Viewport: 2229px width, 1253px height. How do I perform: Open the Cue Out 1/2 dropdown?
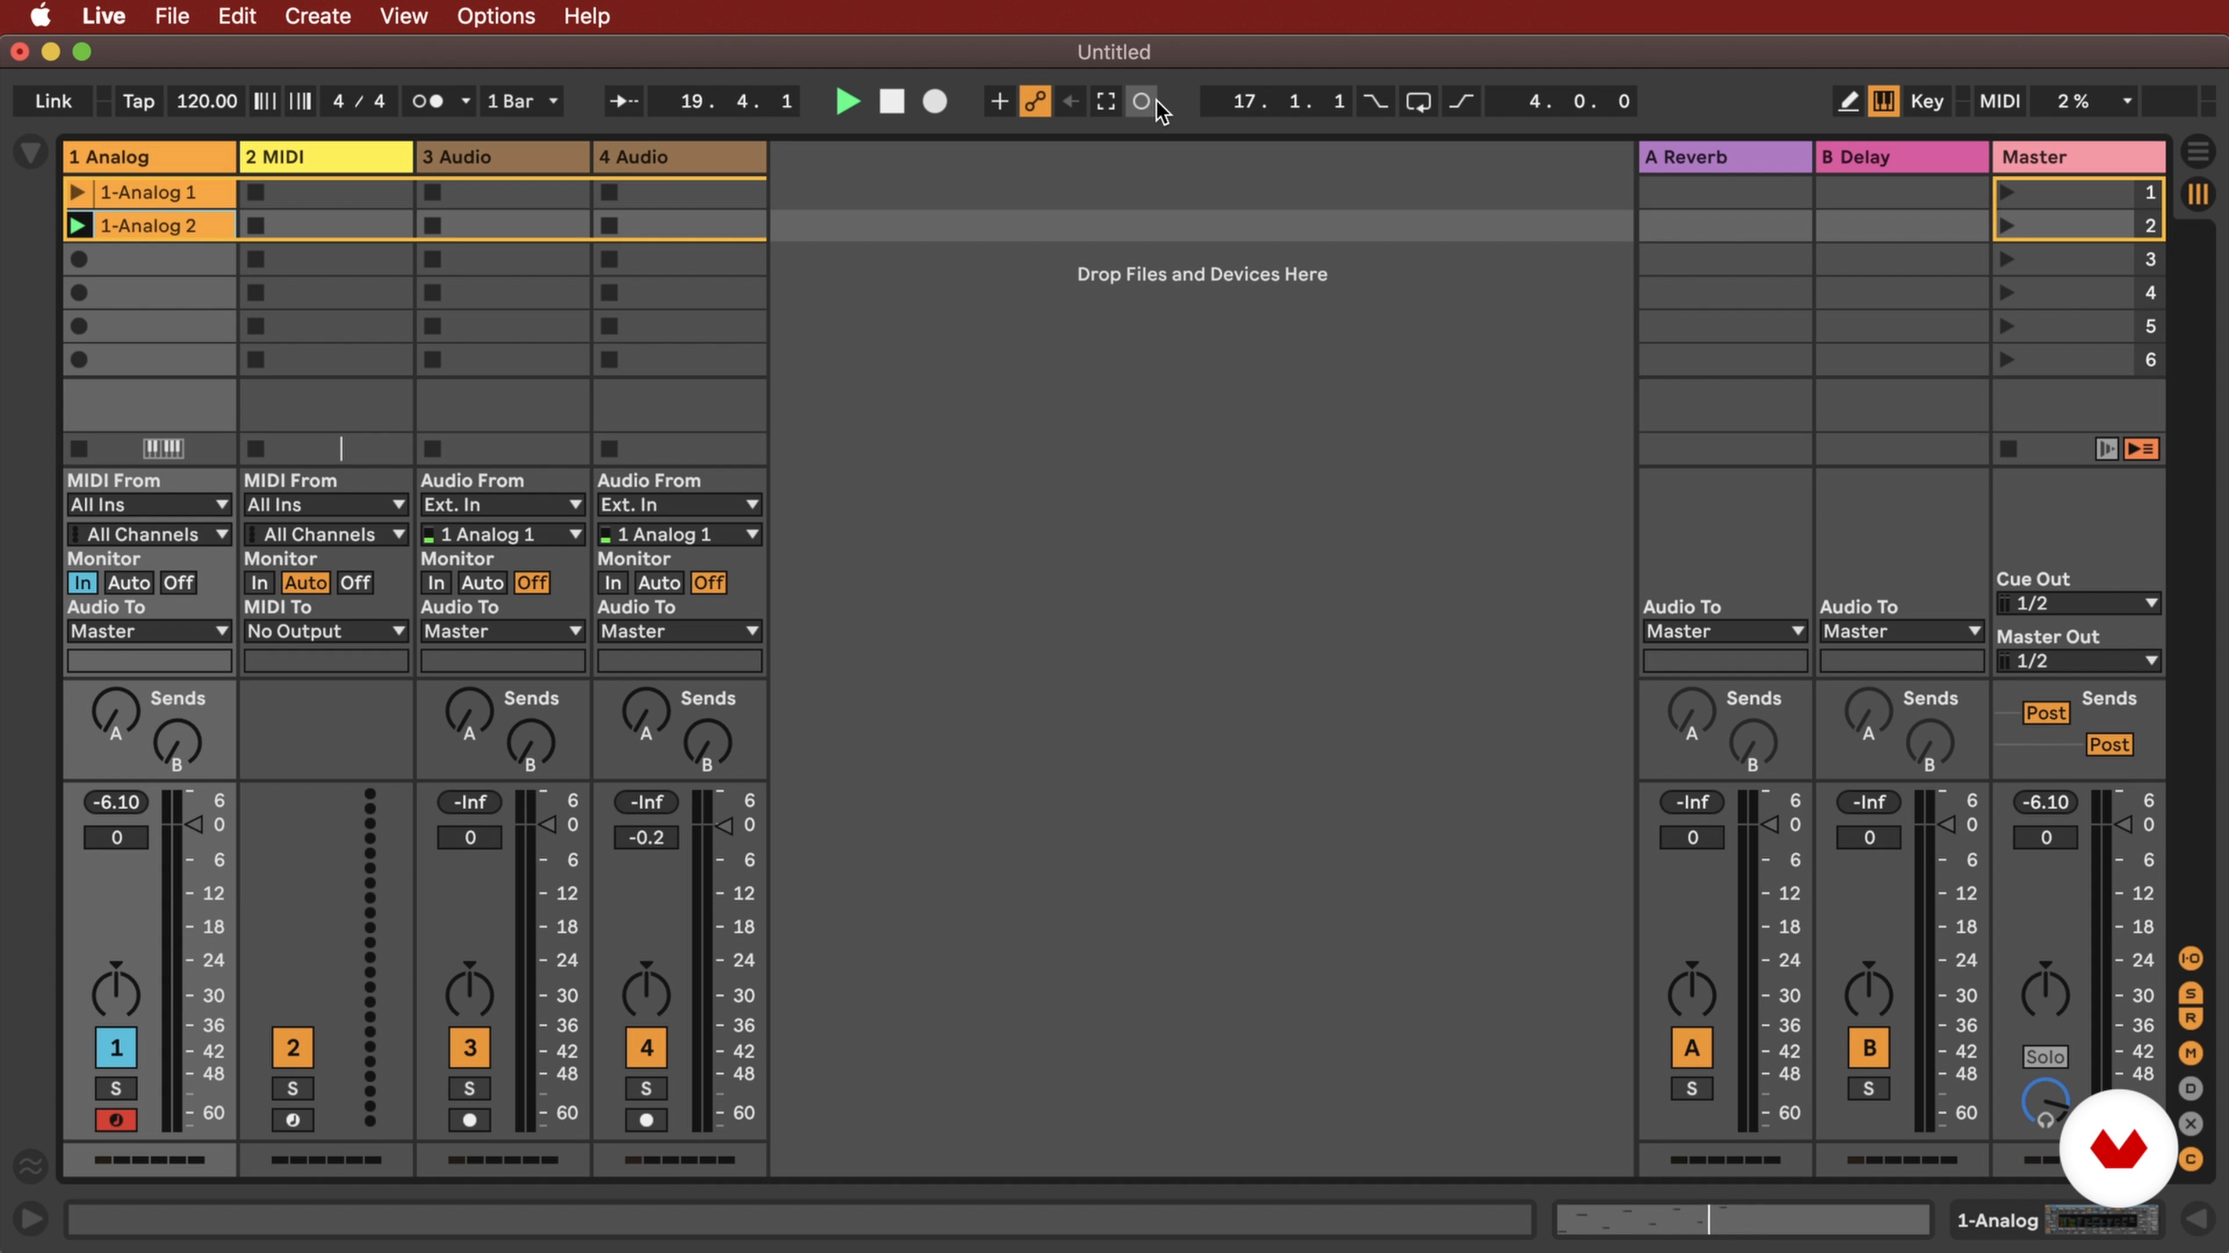pos(2079,603)
